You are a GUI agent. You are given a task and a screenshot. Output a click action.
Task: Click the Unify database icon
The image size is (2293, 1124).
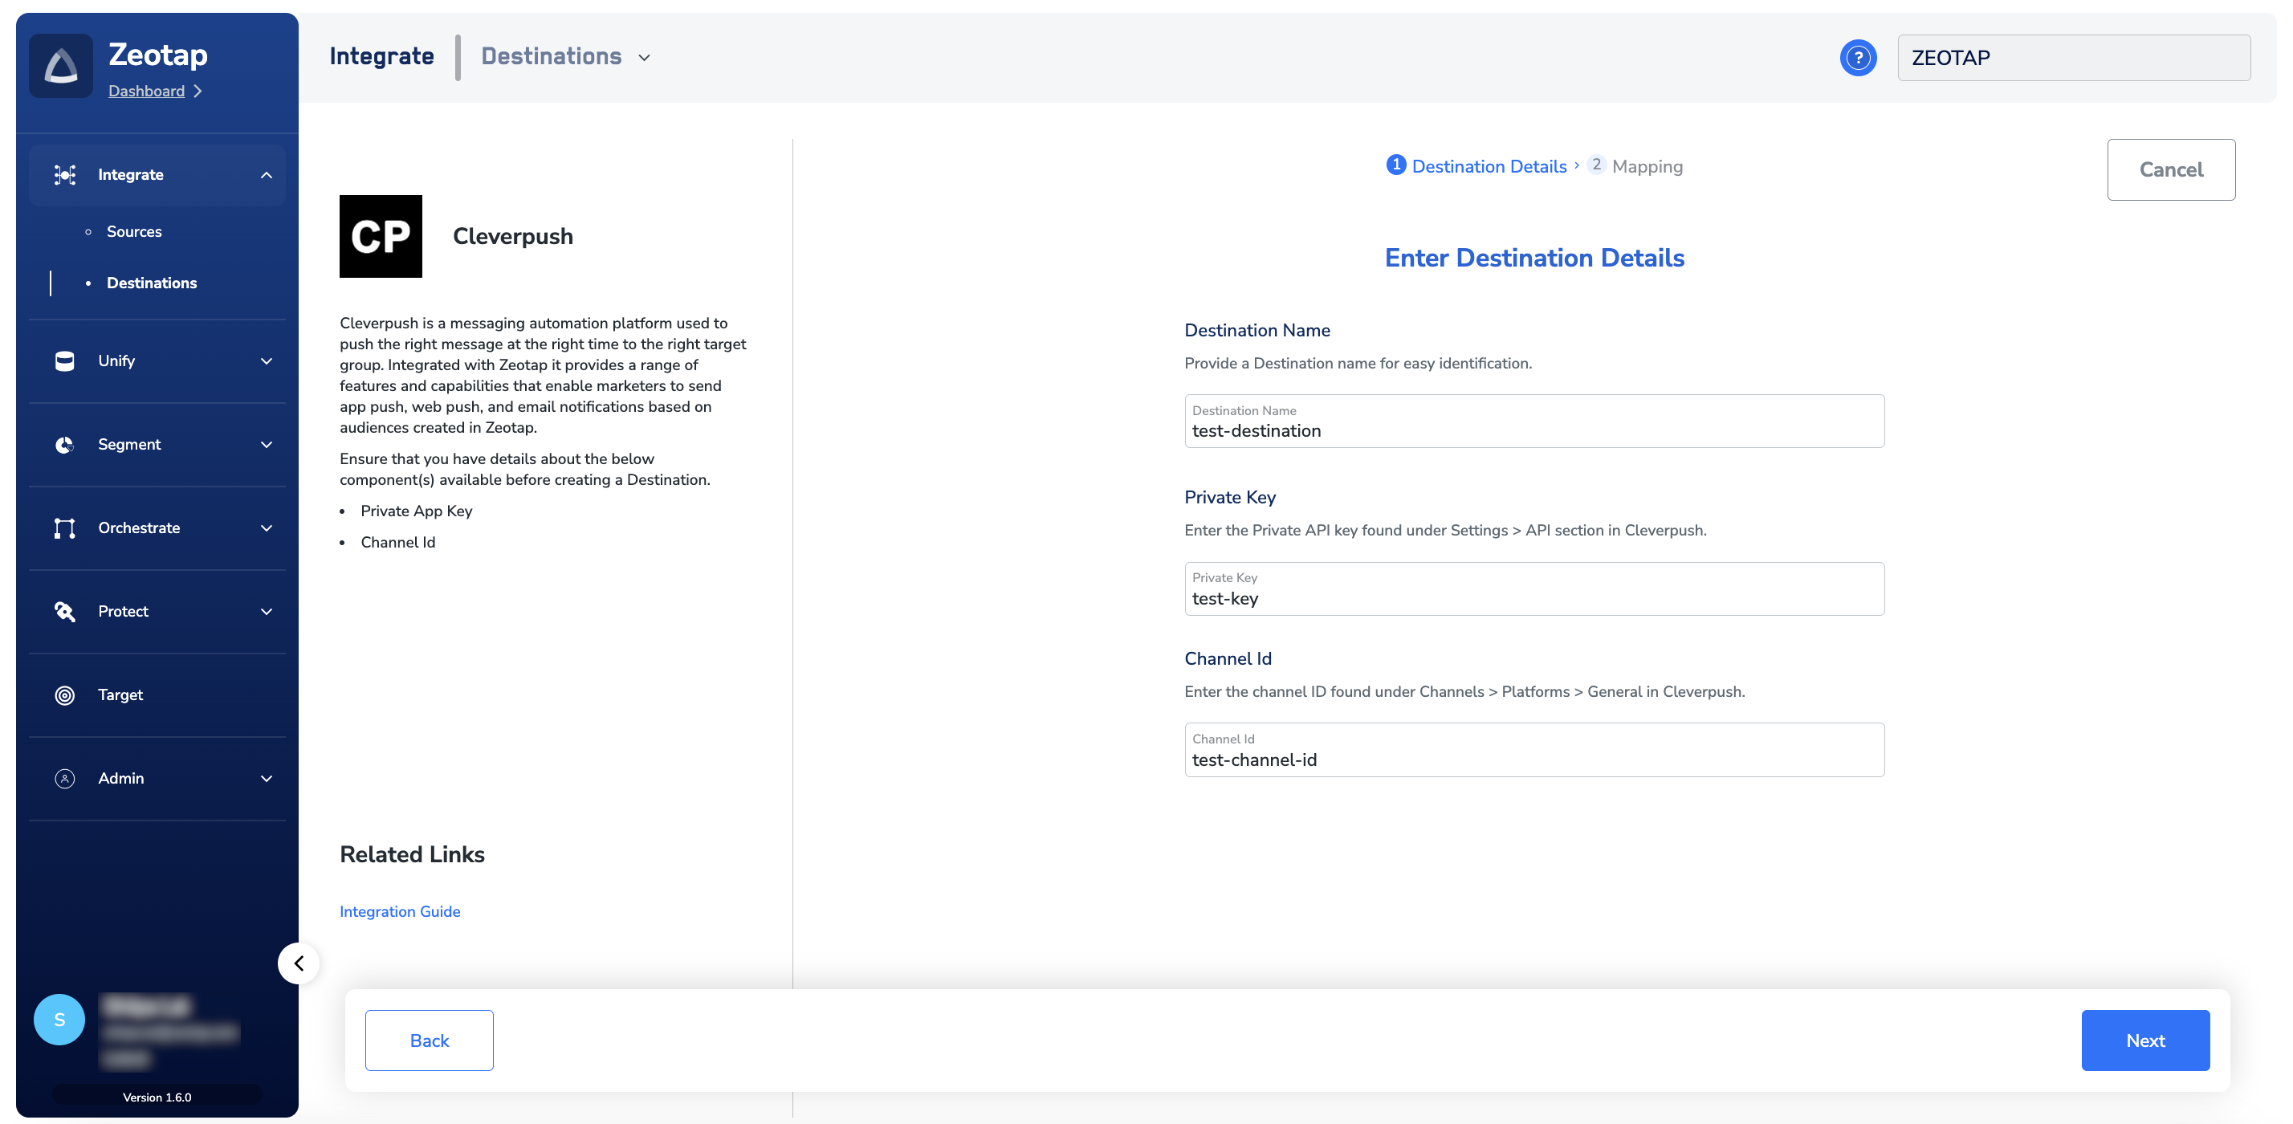(64, 360)
